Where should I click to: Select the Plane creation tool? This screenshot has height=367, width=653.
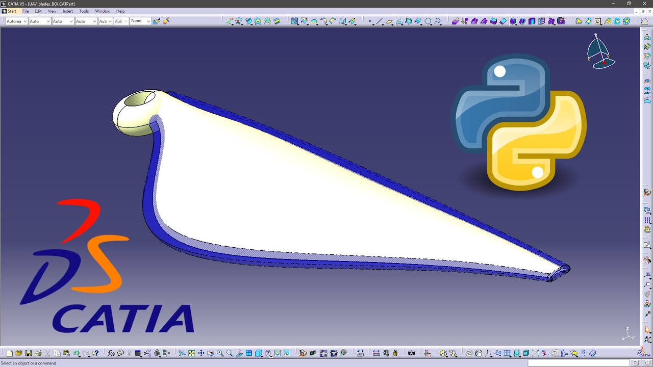click(390, 21)
